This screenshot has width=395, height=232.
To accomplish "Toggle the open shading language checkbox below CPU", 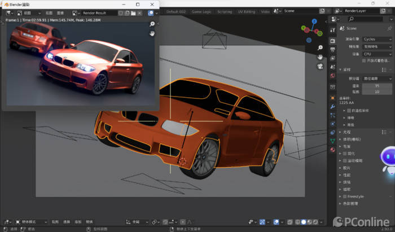I will tap(363, 60).
